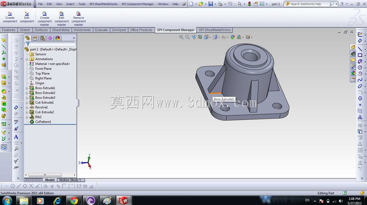Expand the Annotations folder in tree
This screenshot has height=205, width=367.
27,59
